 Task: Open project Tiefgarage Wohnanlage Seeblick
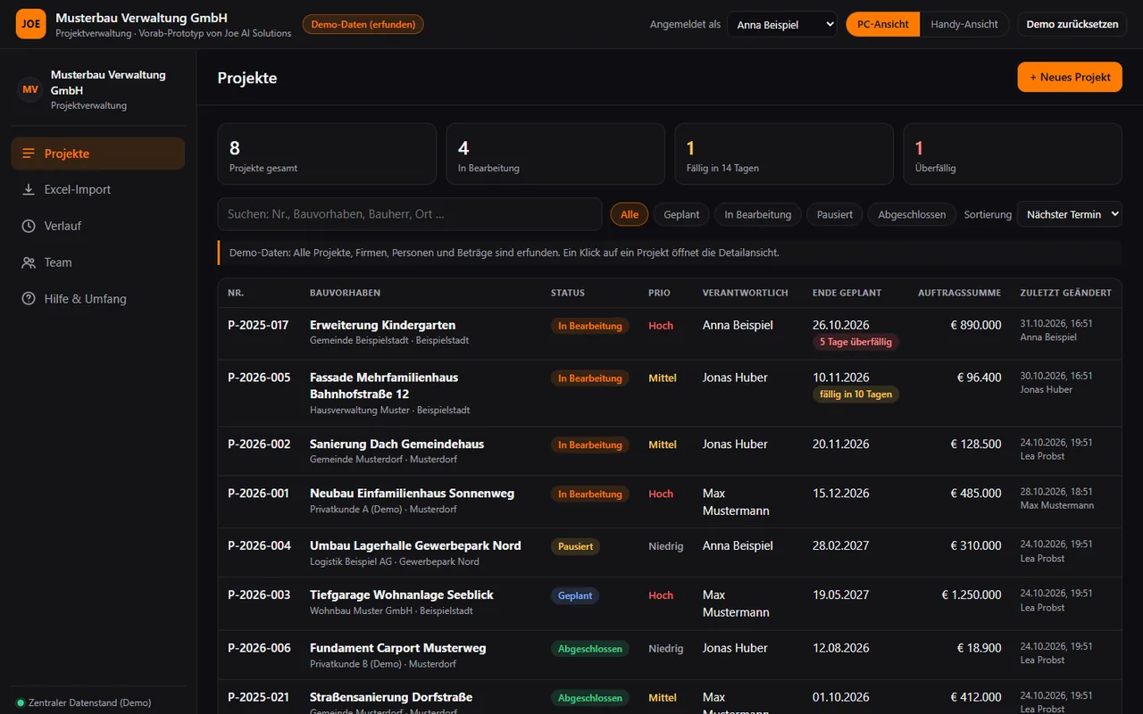(x=670, y=604)
